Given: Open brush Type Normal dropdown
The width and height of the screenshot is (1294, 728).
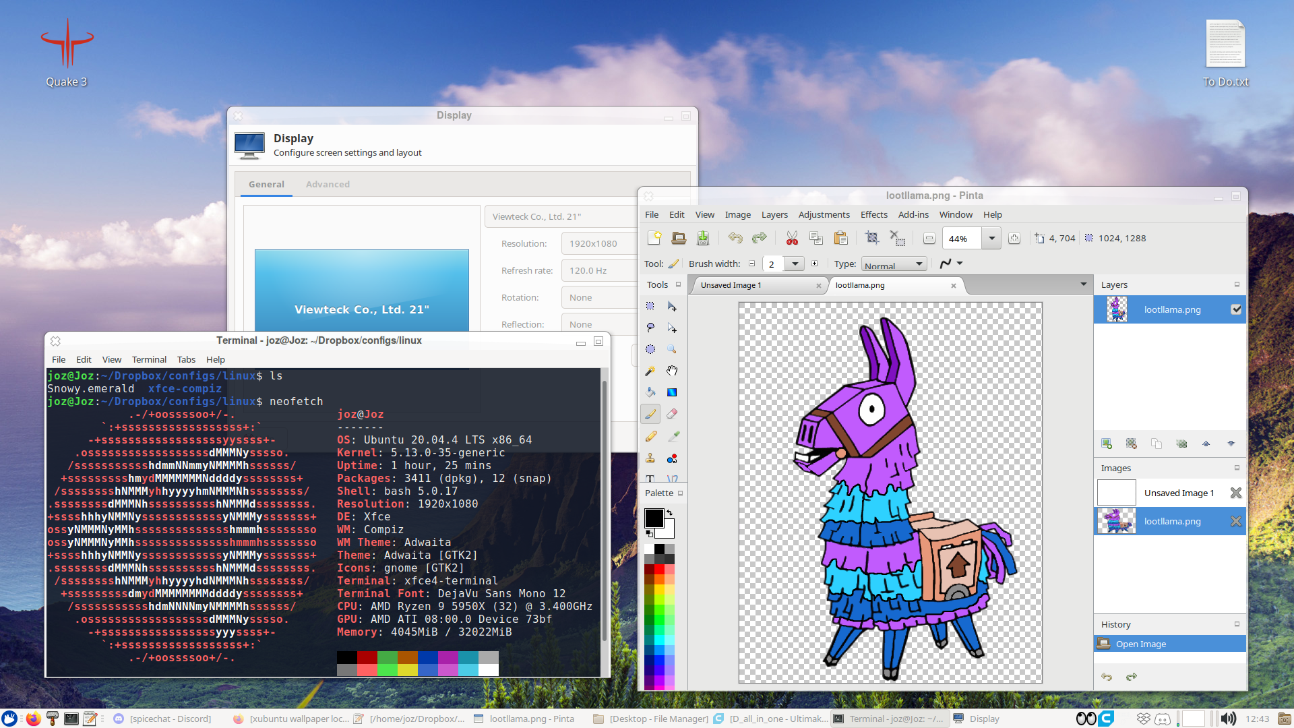Looking at the screenshot, I should 894,264.
